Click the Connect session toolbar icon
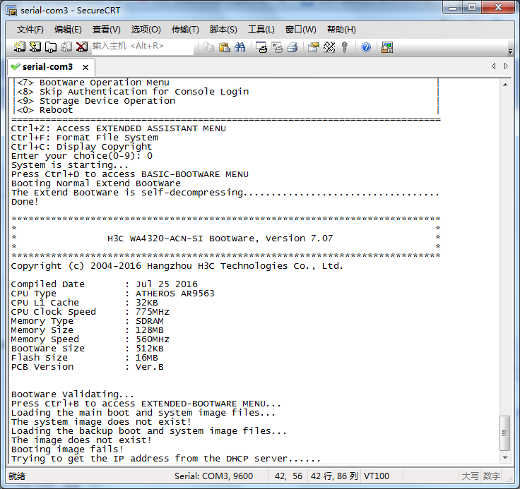 pos(20,47)
